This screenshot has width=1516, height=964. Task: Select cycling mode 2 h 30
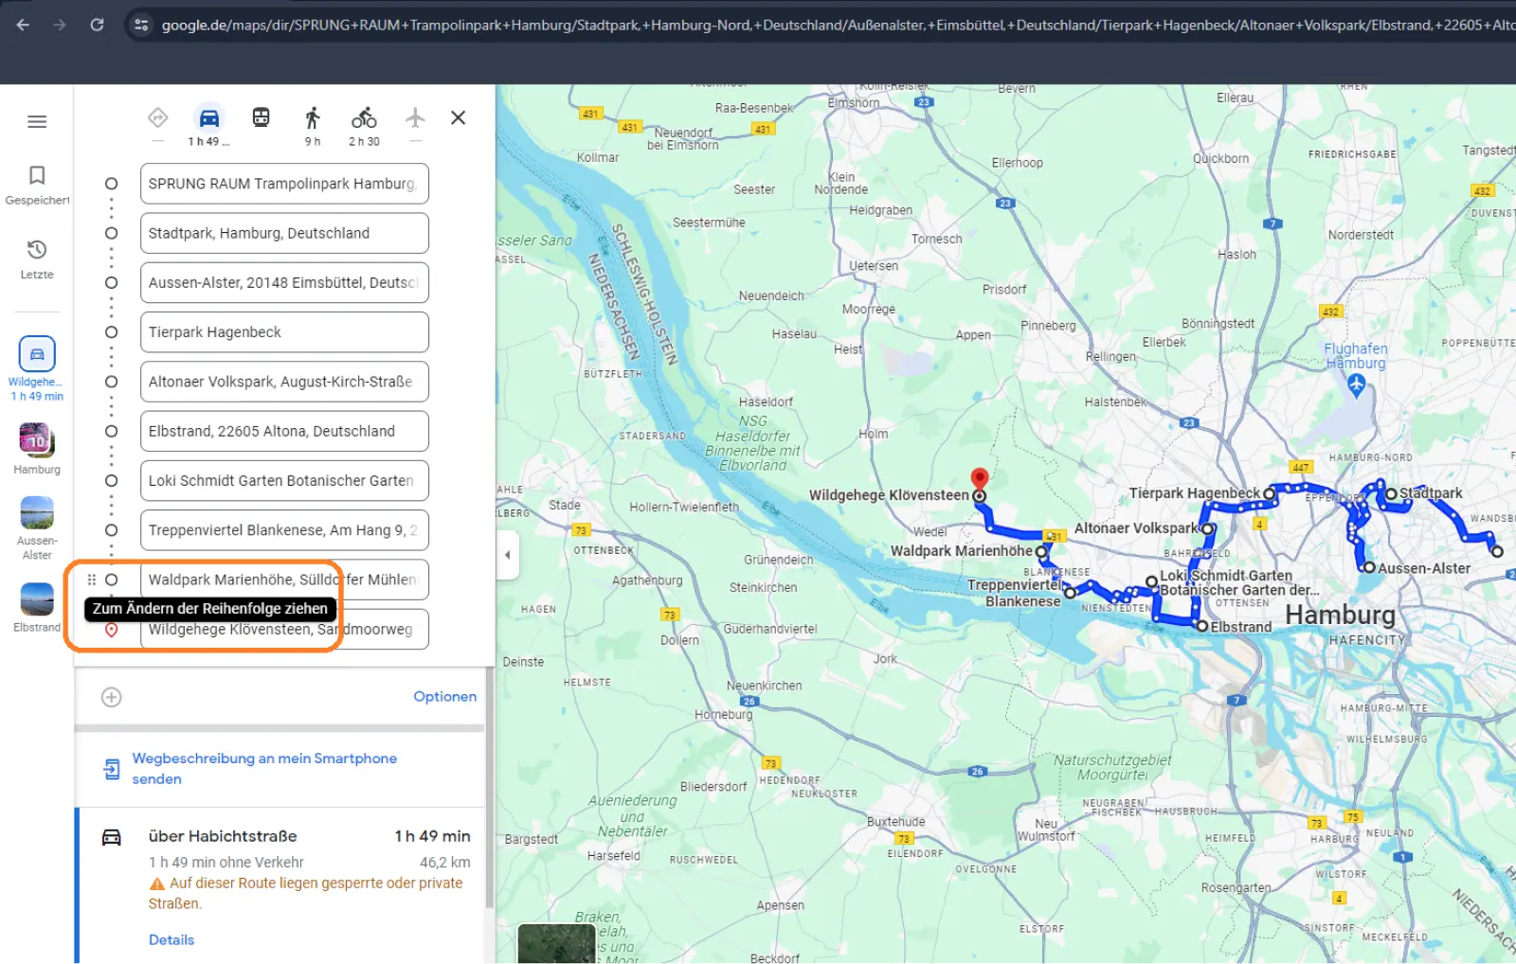364,125
